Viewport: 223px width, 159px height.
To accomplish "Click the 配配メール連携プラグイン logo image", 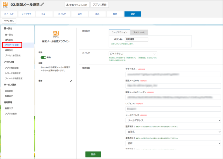I will [x=56, y=34].
